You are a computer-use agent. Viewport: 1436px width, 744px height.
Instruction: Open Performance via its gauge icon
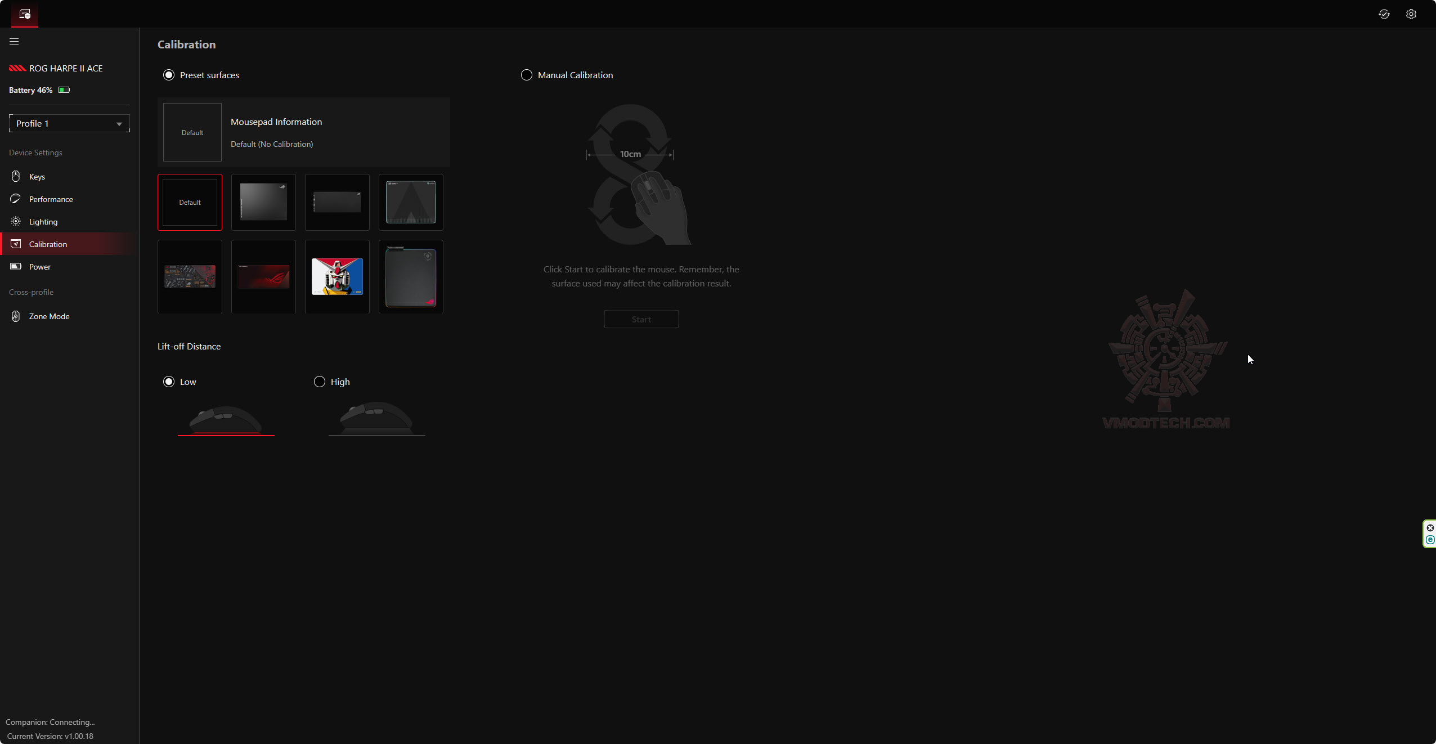pos(16,199)
